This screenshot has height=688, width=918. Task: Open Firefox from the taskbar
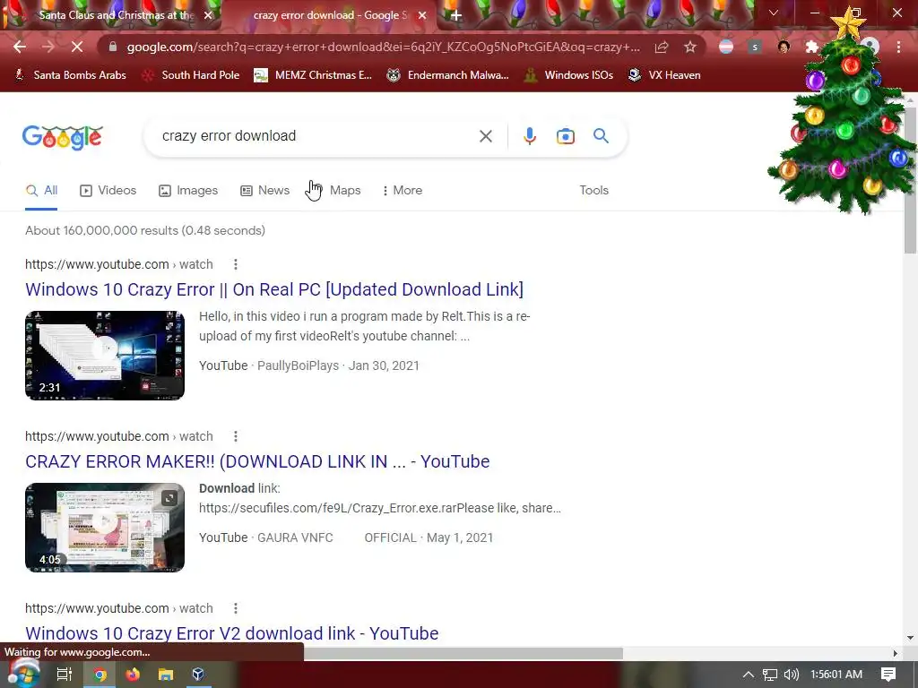(133, 675)
